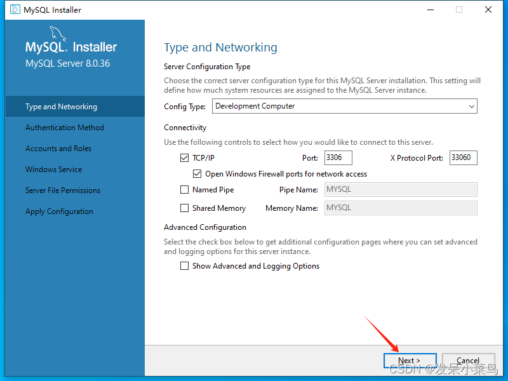Enable the Named Pipe checkbox
Viewport: 508px width, 381px height.
[184, 189]
